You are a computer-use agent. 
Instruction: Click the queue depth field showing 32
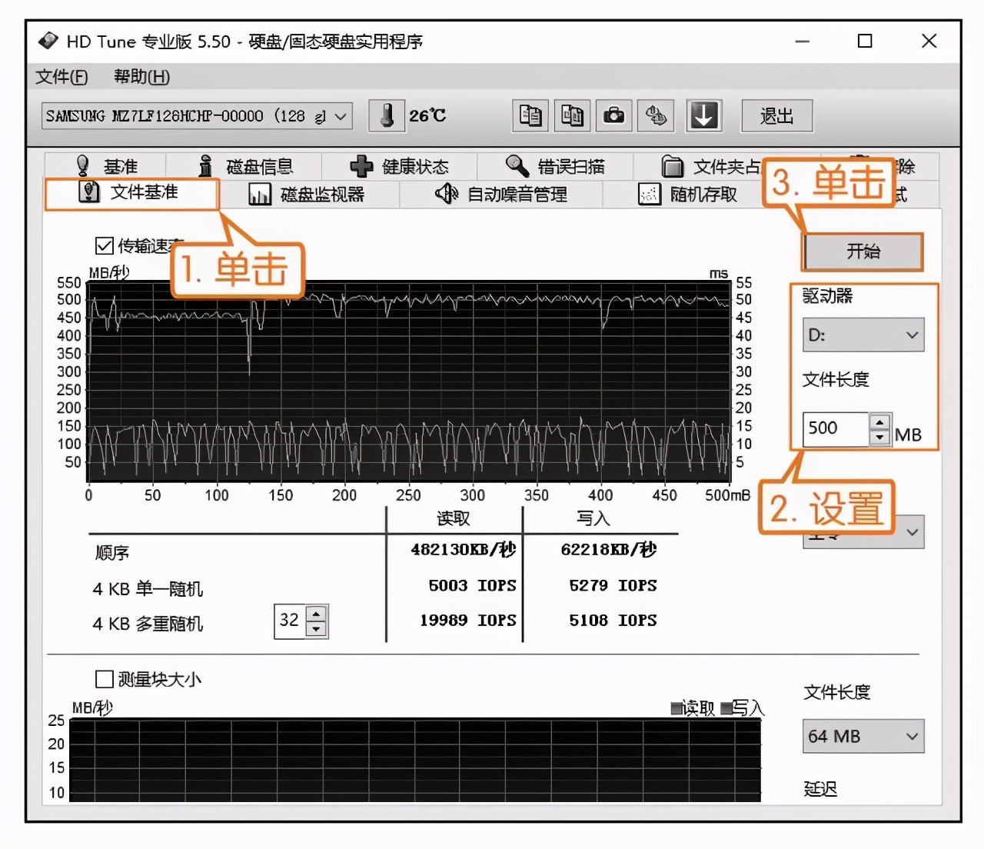(290, 621)
